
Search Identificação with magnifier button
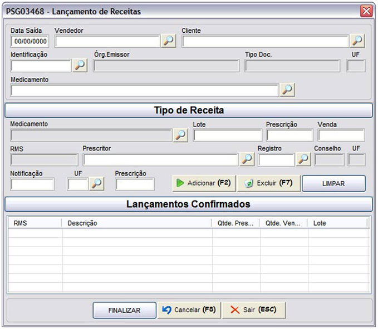point(80,65)
